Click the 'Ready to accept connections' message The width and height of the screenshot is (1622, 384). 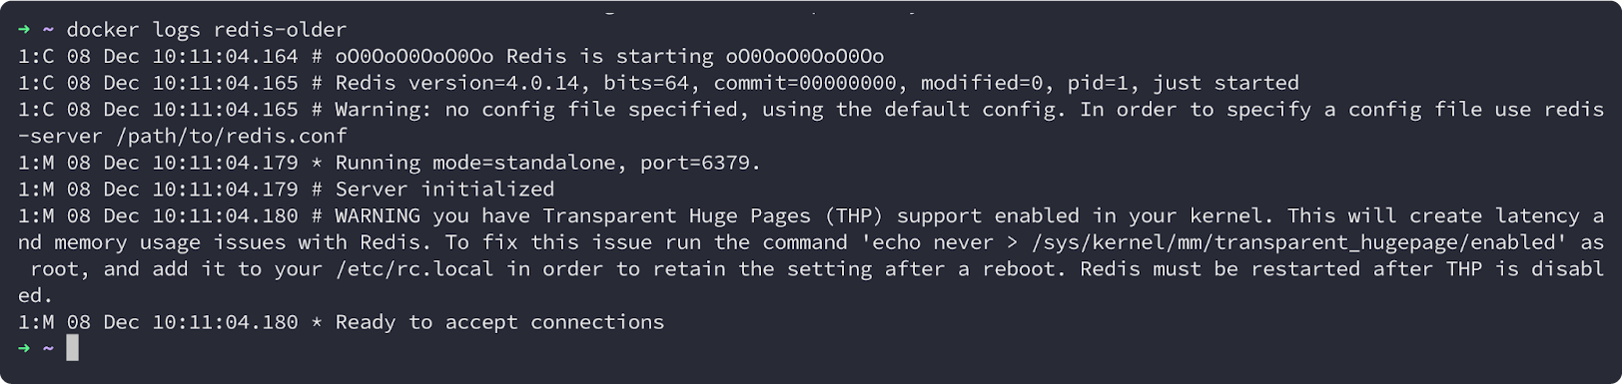(499, 322)
